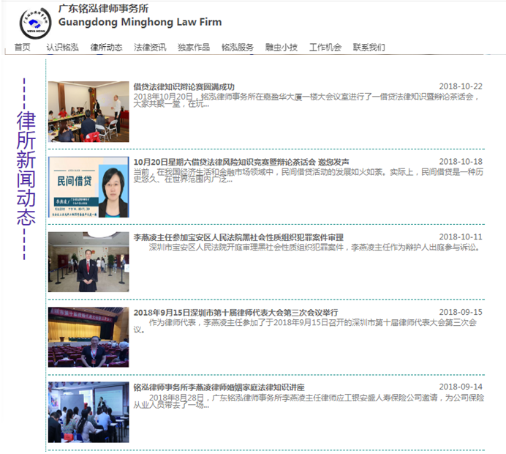Viewport: 506px width, 454px height.
Task: Click the summary starting 深圳市宝安区人民法院开庭
Action: tap(314, 248)
